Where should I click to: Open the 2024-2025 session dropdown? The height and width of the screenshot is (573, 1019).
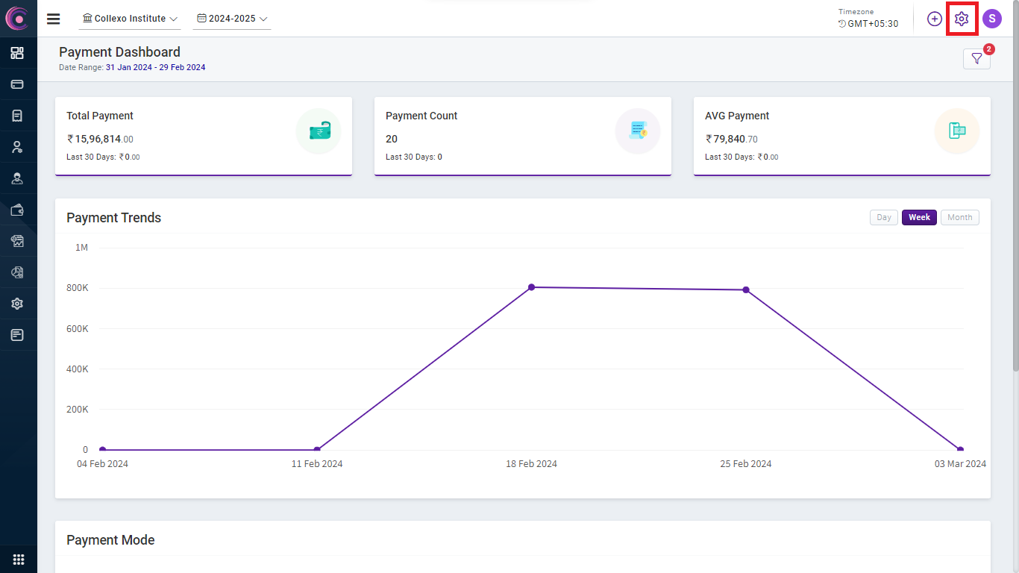(x=231, y=19)
